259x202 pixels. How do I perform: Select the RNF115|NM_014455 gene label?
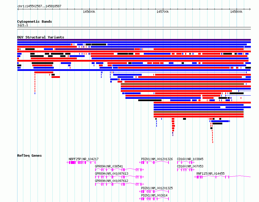tap(210, 174)
